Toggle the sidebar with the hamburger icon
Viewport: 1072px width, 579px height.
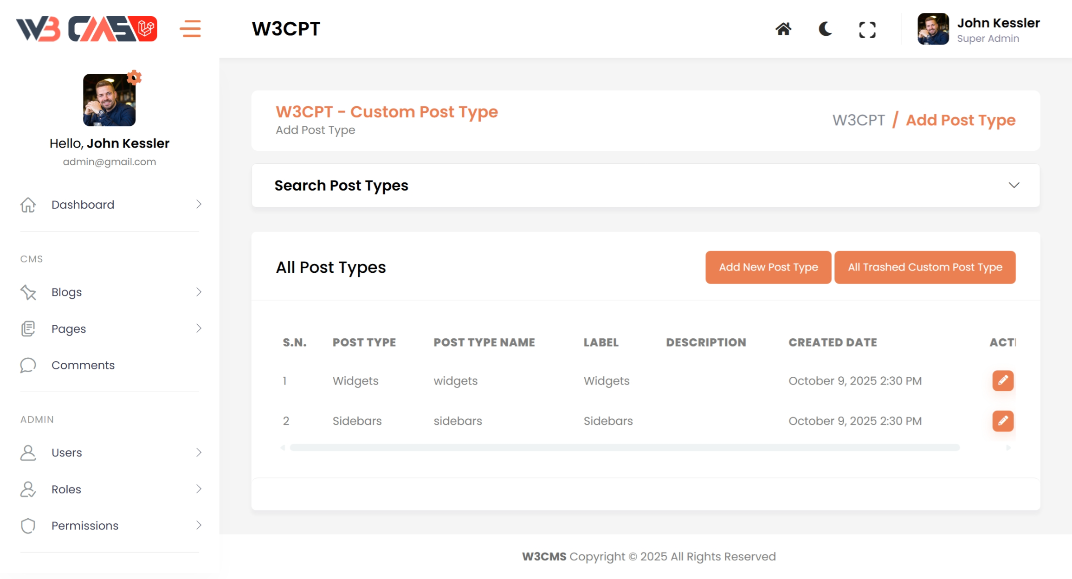click(x=190, y=29)
